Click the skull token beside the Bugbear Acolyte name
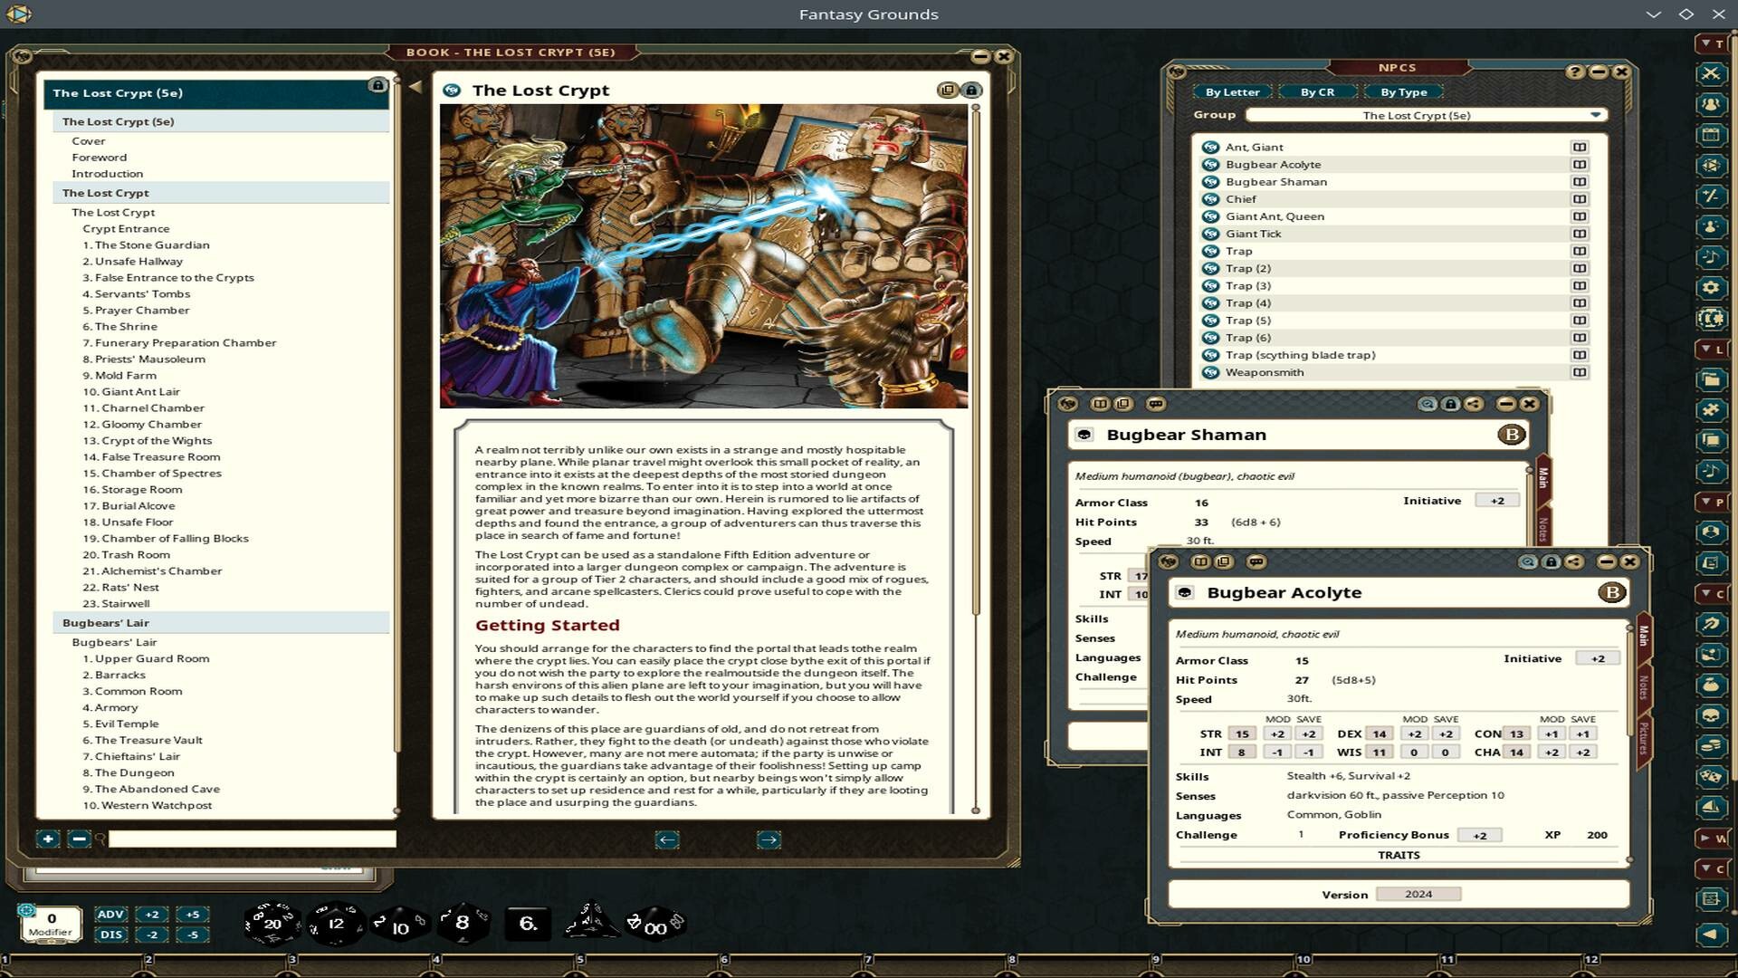The image size is (1738, 978). pos(1186,592)
